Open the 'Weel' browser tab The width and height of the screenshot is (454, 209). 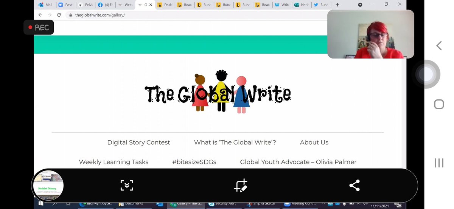[124, 5]
